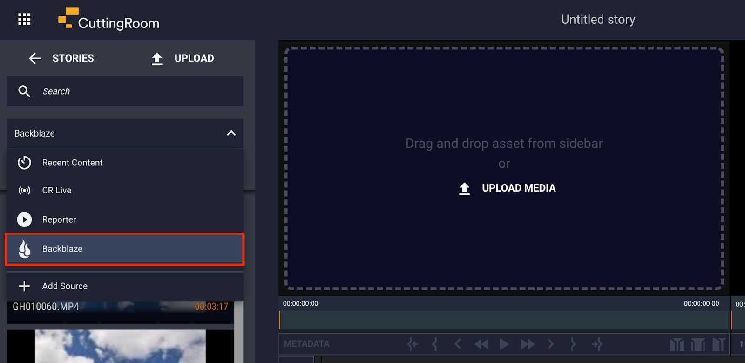Click the dashed drop zone area

(504, 168)
